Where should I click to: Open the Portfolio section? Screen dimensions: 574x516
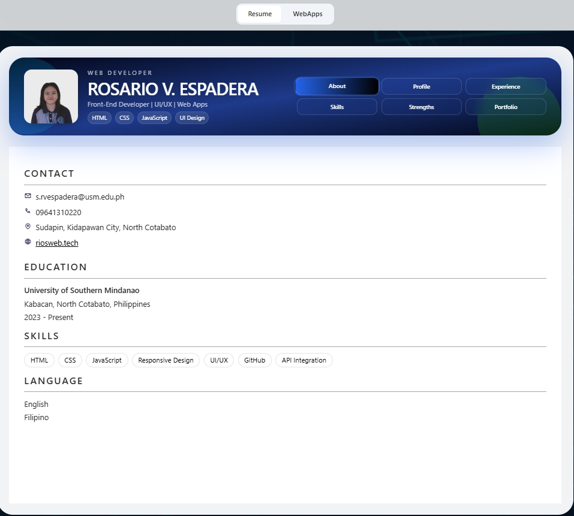click(x=506, y=107)
